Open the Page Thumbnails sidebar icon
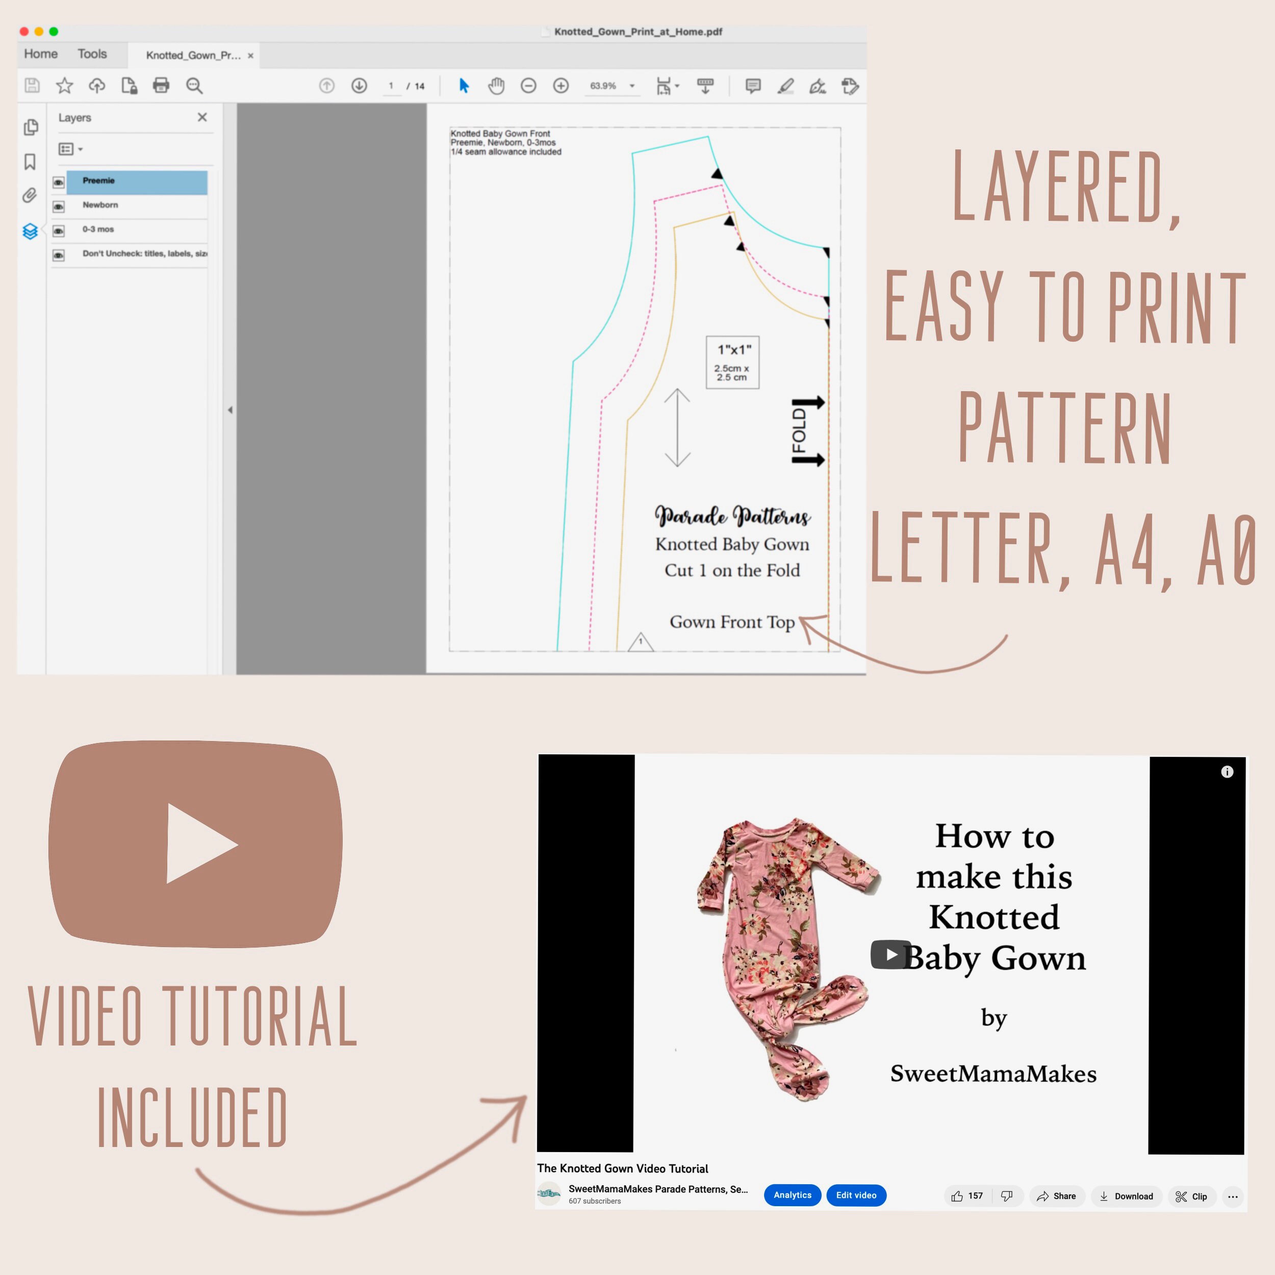The width and height of the screenshot is (1275, 1275). click(x=31, y=126)
